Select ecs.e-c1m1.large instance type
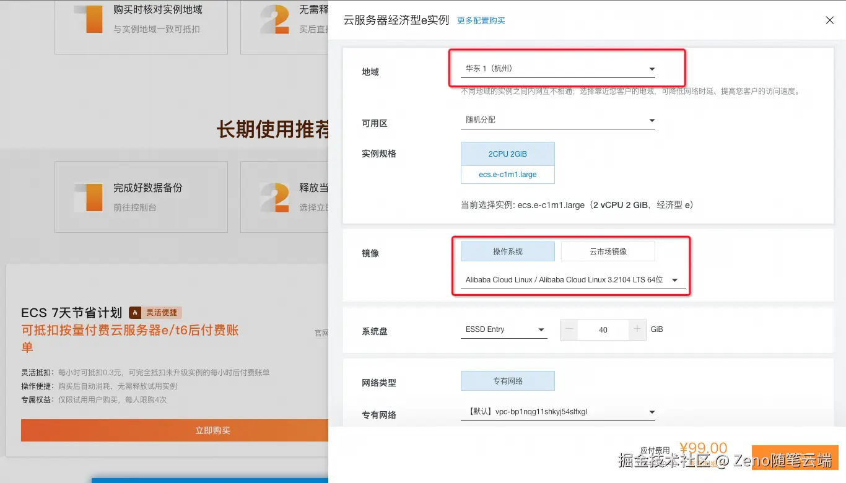Screen dimensions: 846x483 [508, 175]
